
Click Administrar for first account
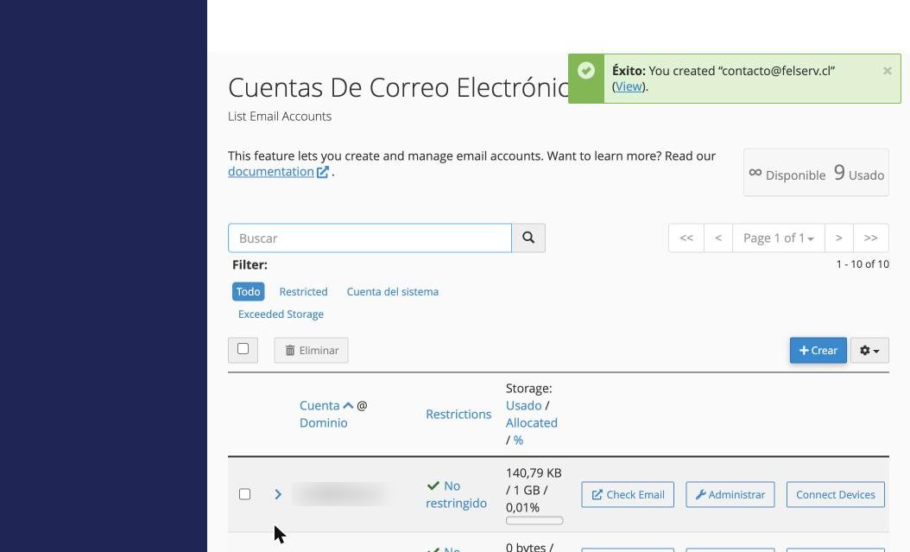(x=730, y=494)
